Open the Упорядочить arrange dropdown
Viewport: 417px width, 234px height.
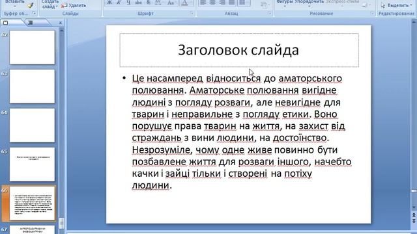coord(309,3)
